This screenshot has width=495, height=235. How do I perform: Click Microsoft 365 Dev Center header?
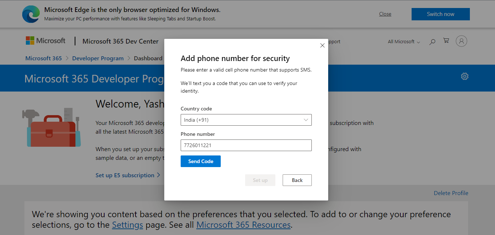pyautogui.click(x=120, y=41)
